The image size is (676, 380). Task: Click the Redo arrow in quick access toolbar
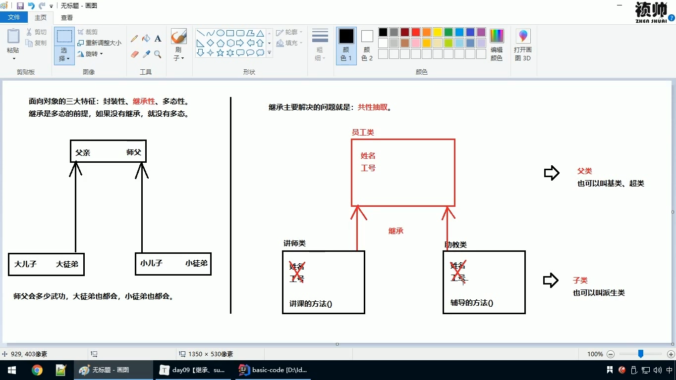coord(42,6)
